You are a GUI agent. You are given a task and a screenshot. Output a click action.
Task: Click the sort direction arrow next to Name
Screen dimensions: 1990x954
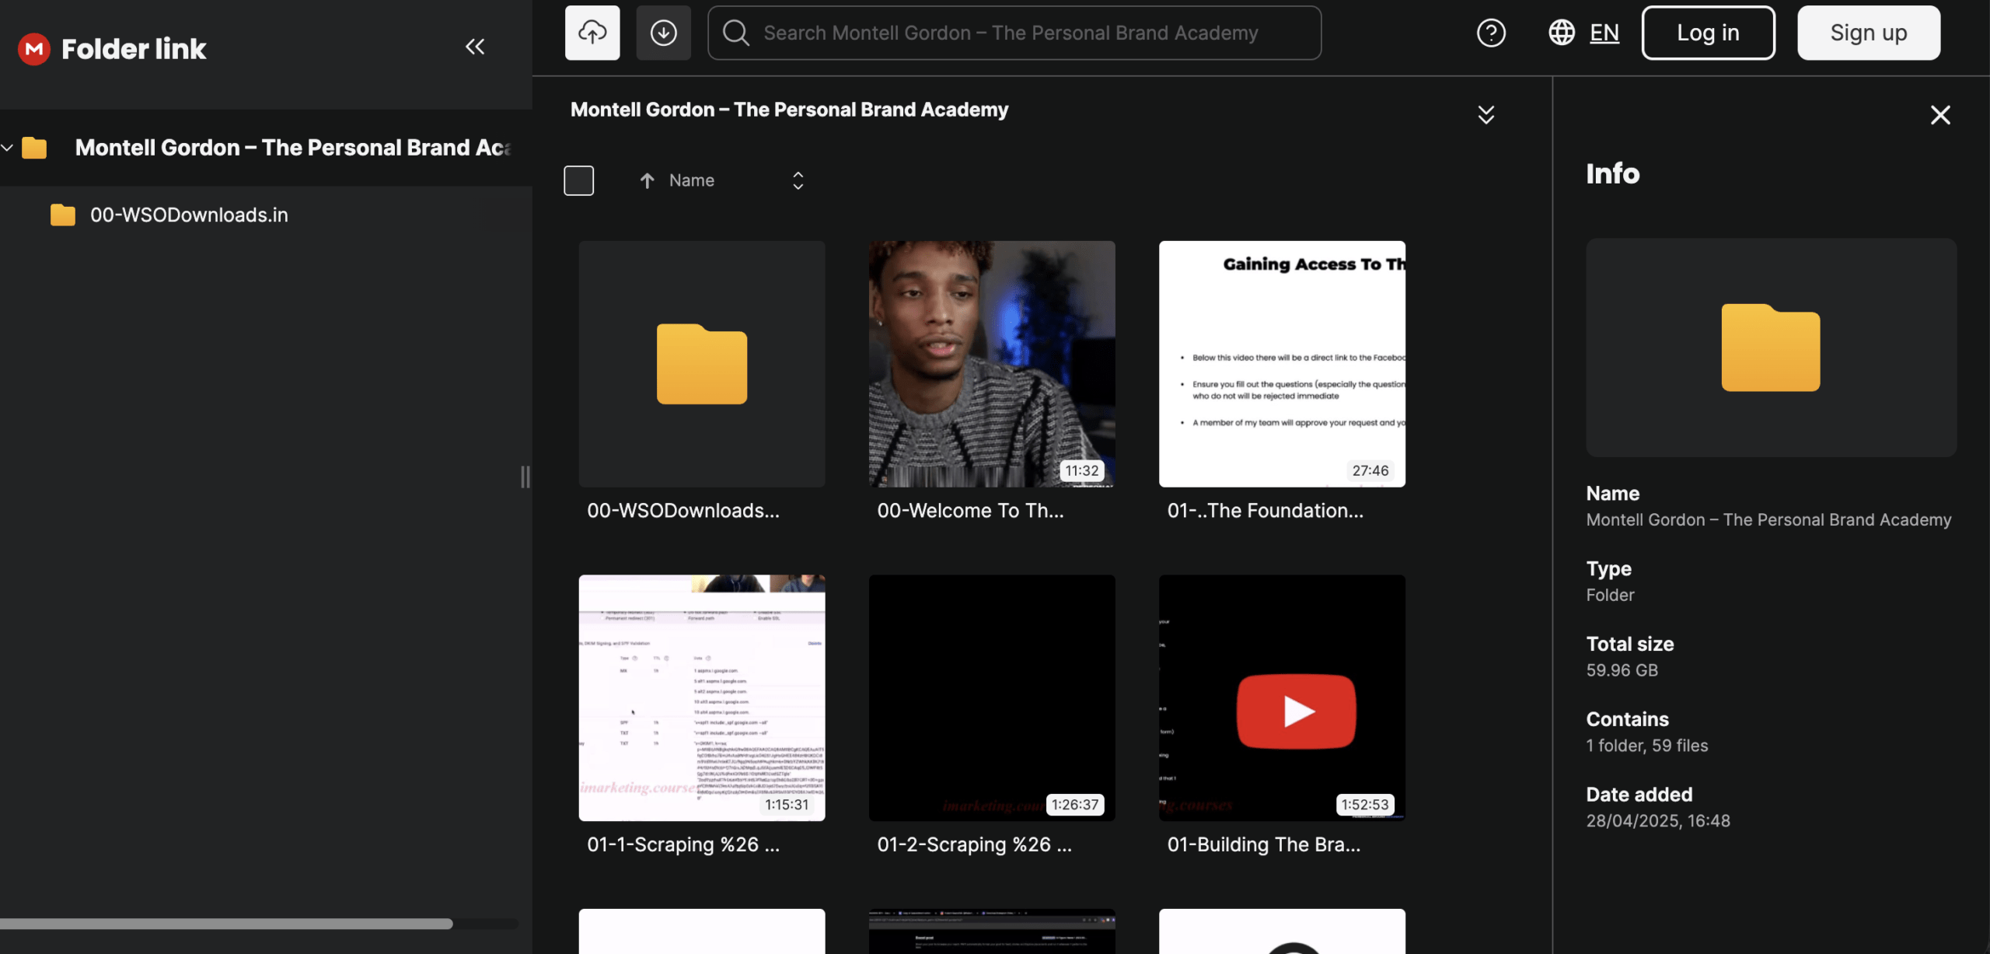[x=647, y=180]
